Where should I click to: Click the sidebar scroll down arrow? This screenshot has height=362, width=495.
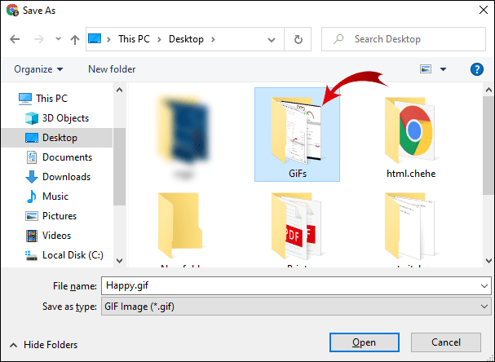tap(119, 261)
